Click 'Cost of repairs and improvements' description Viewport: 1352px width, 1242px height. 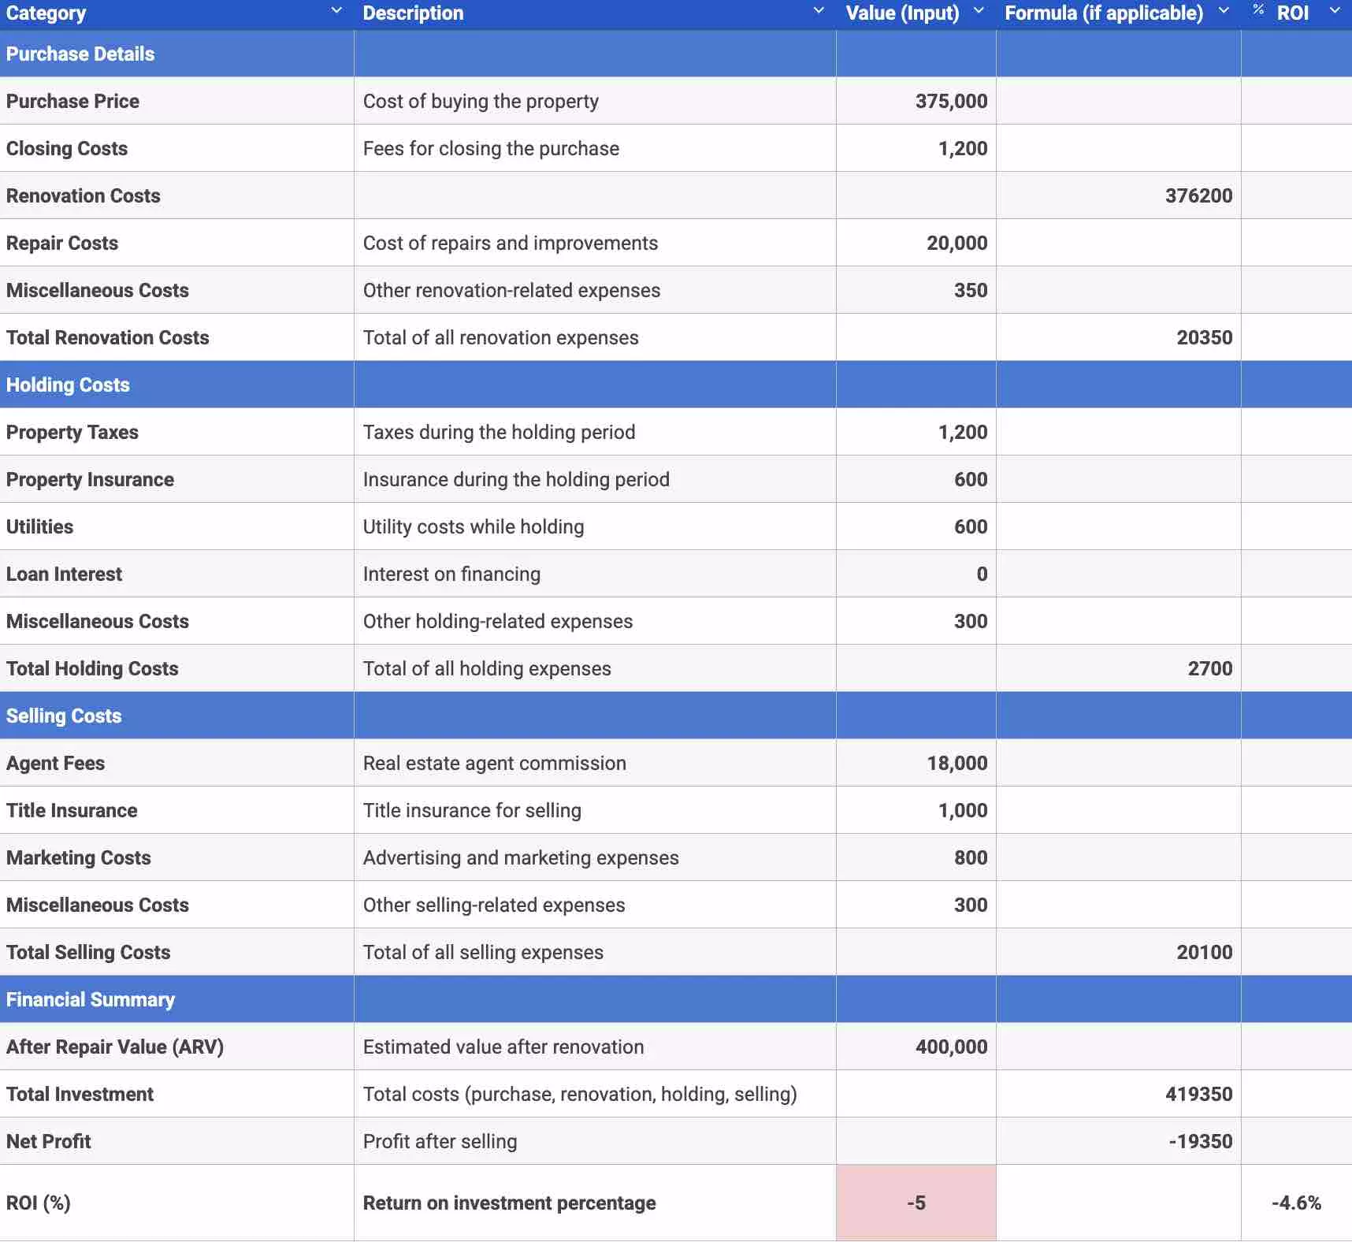(511, 243)
